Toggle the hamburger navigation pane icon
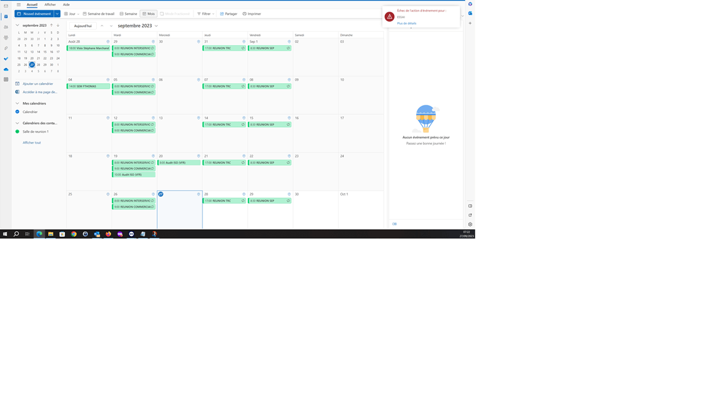Screen dimensions: 705x396 tap(18, 4)
